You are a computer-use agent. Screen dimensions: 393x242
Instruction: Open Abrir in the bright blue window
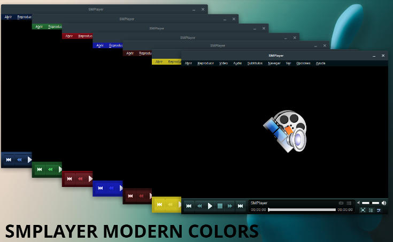pos(100,45)
